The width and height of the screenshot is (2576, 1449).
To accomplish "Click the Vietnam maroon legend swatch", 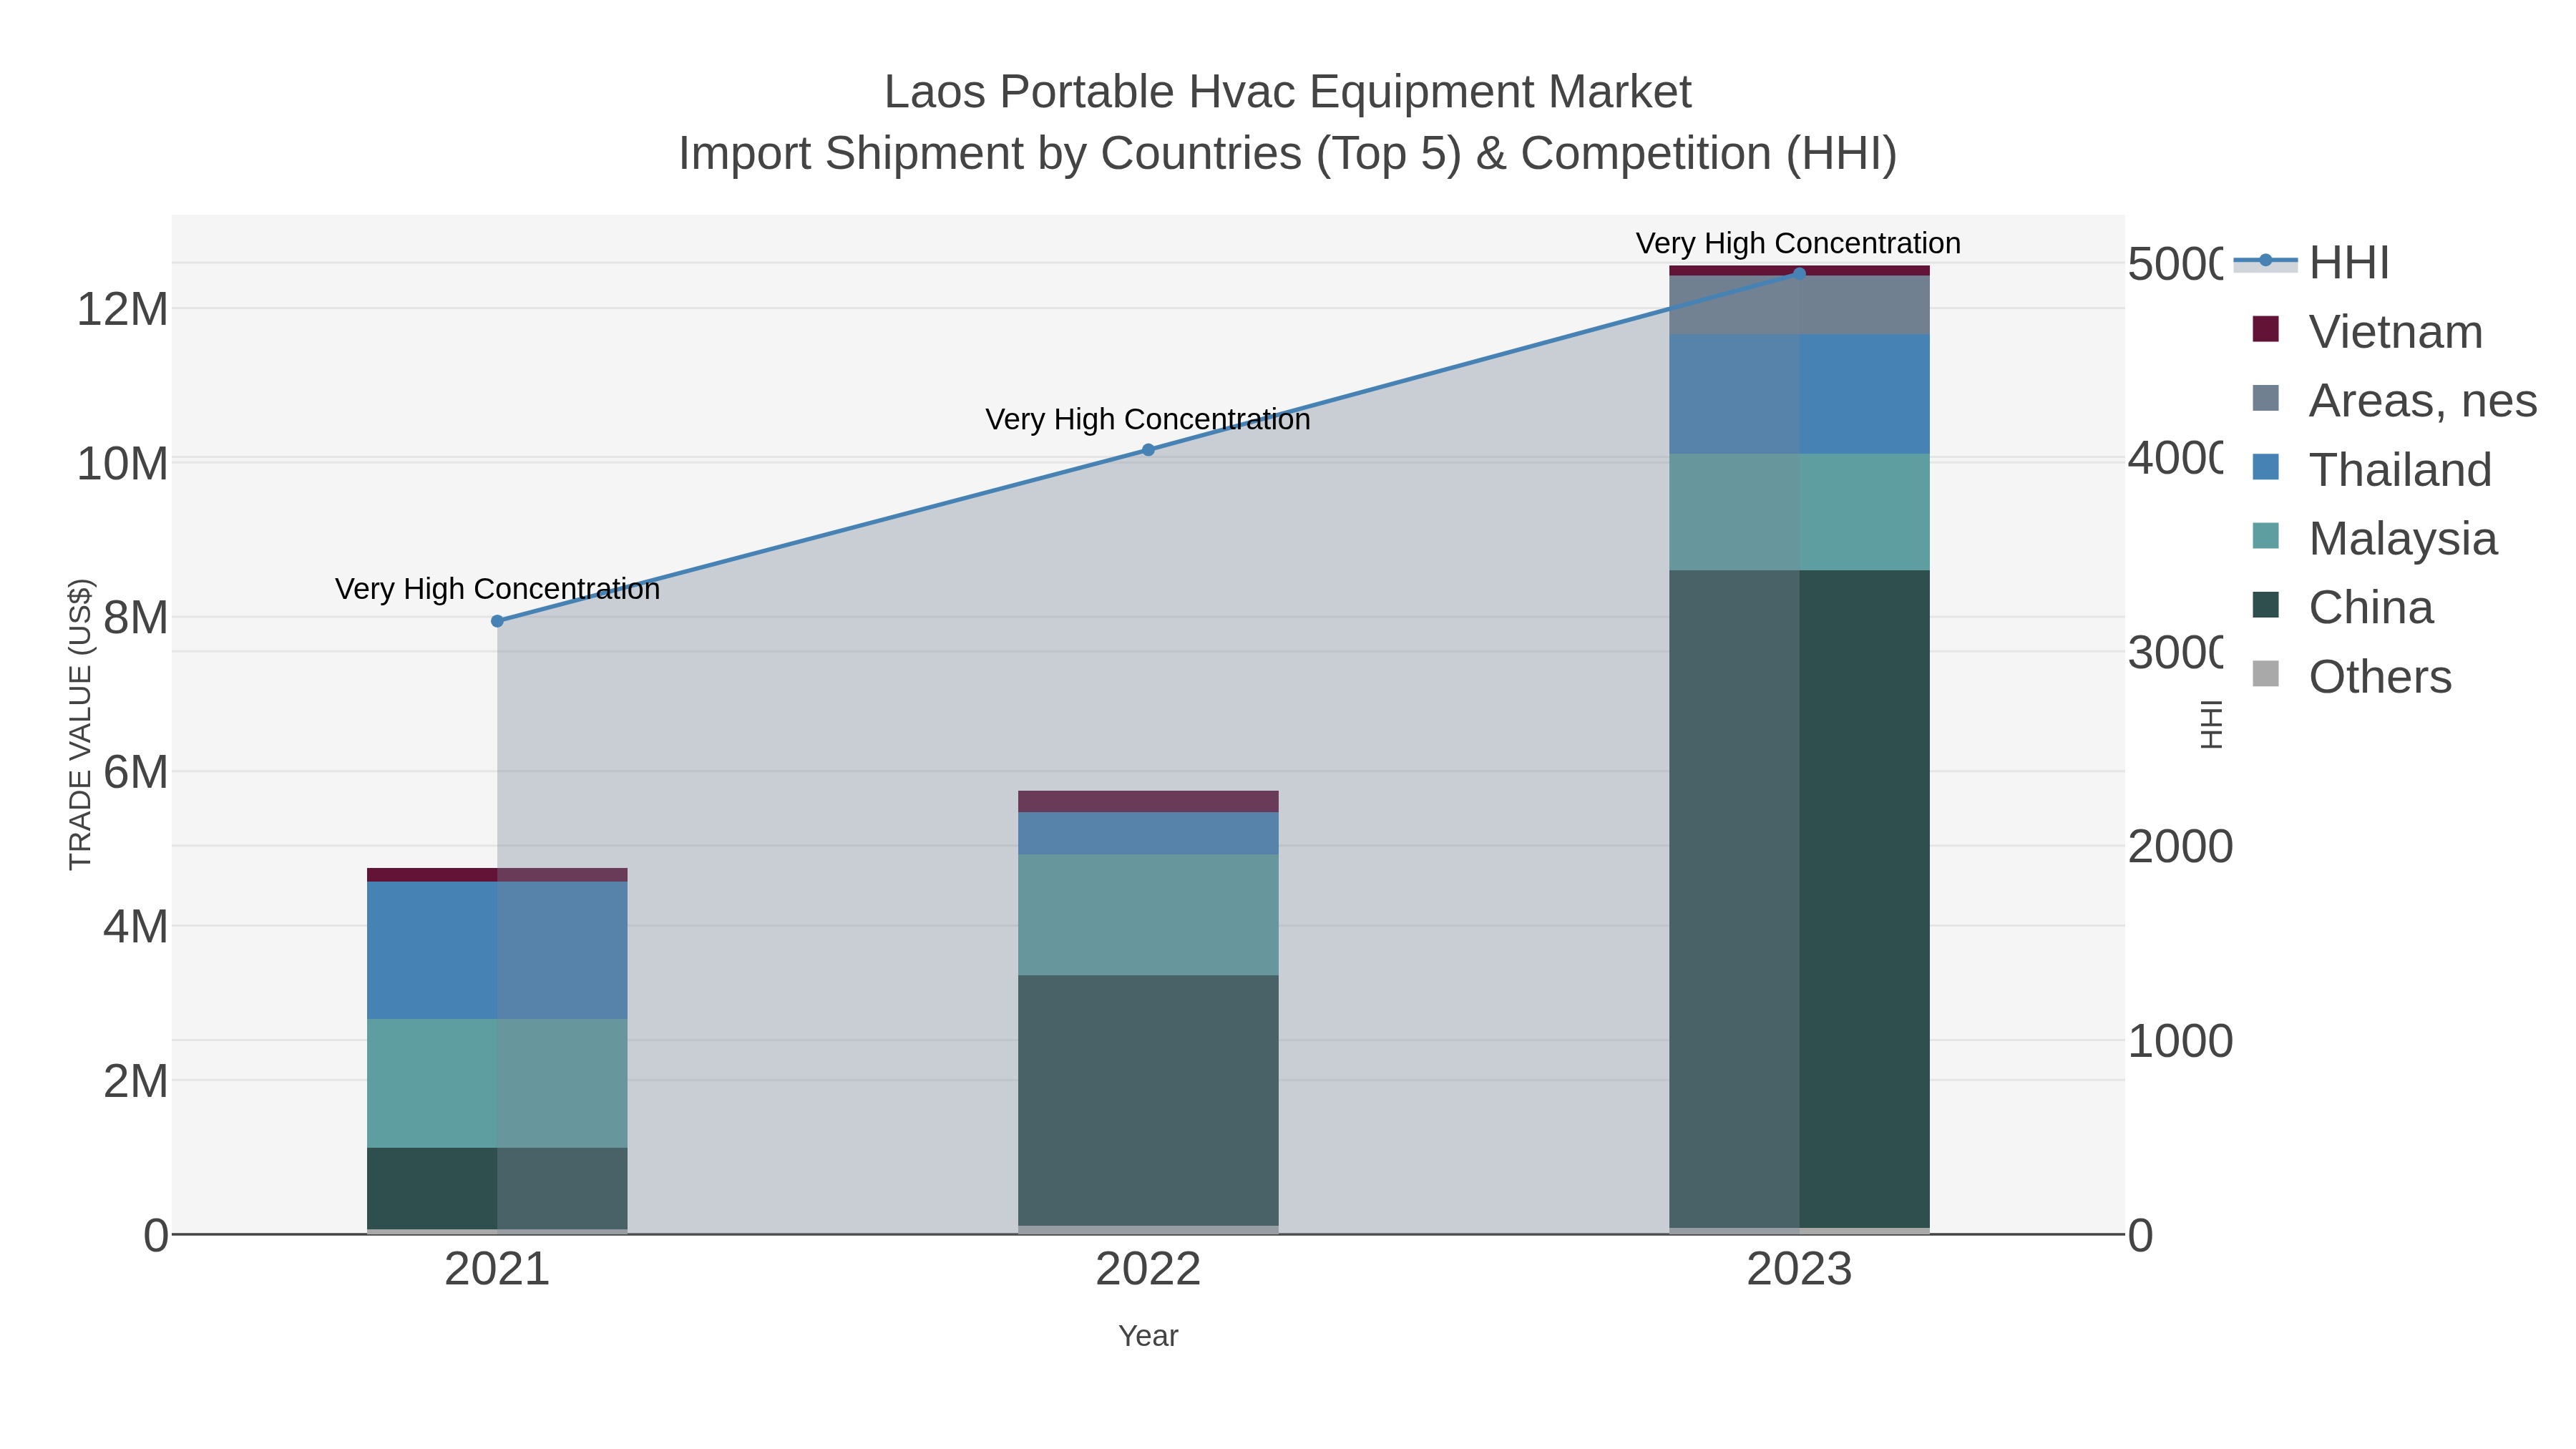I will pyautogui.click(x=2266, y=329).
